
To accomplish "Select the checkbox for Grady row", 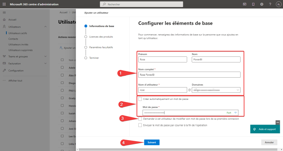I will [62, 98].
